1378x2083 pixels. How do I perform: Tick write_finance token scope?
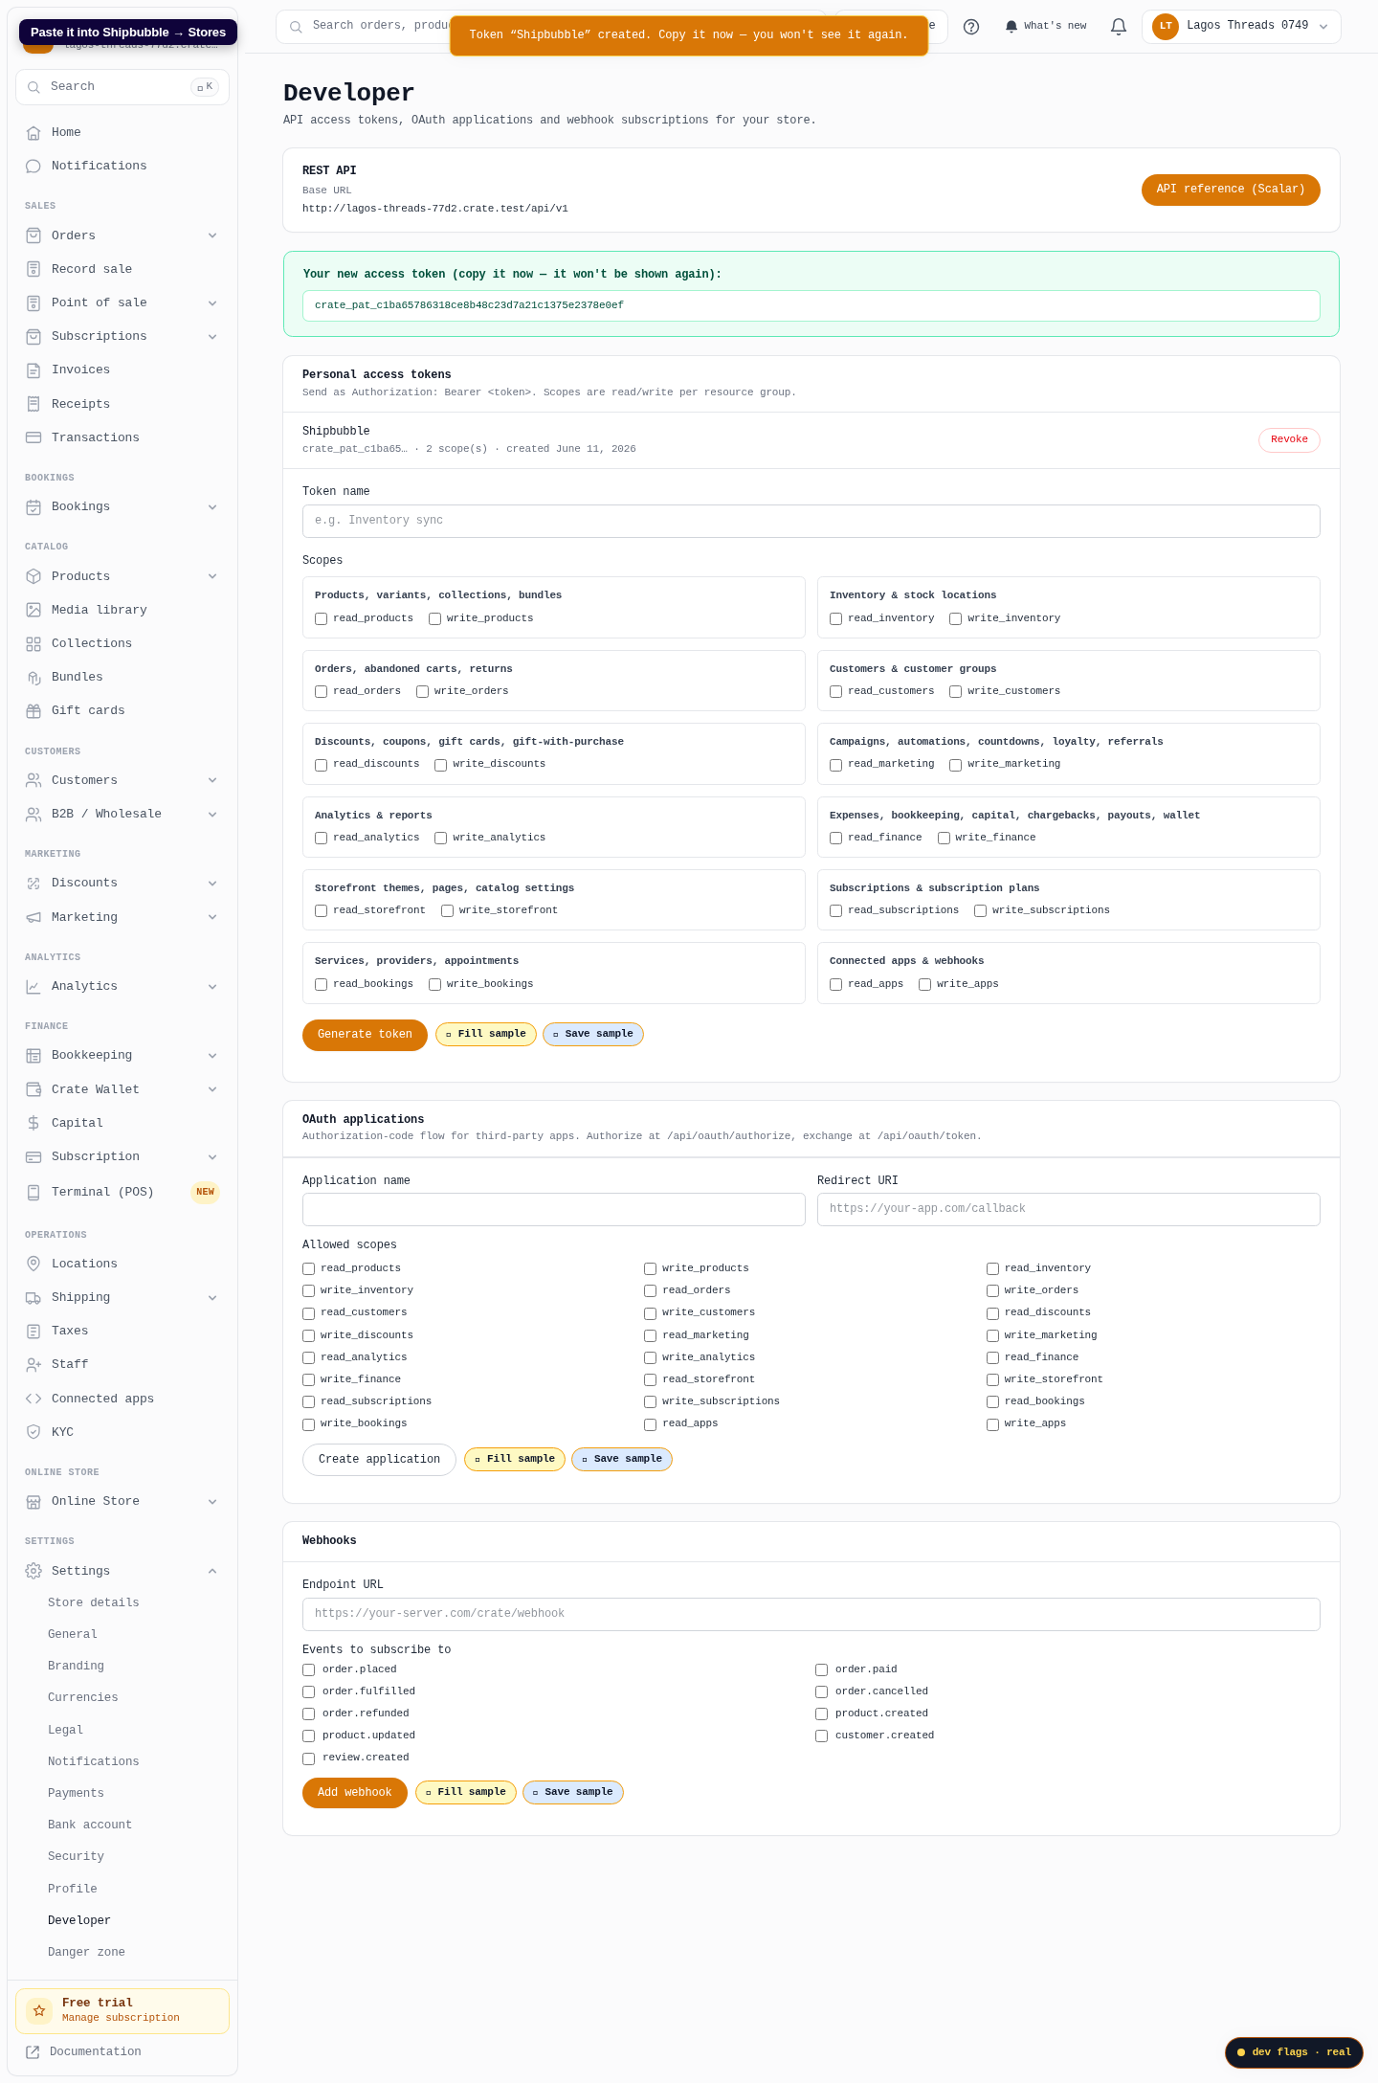point(944,839)
